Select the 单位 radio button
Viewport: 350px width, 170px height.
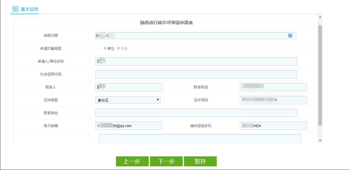[105, 48]
